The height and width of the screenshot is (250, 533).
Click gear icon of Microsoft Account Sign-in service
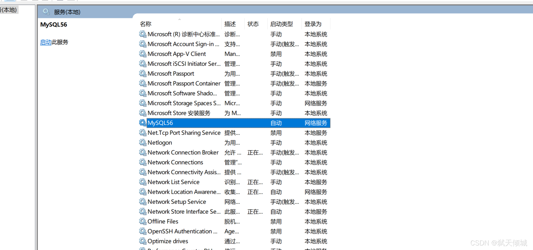[143, 44]
